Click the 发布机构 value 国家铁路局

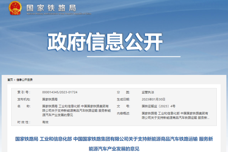tap(50, 99)
